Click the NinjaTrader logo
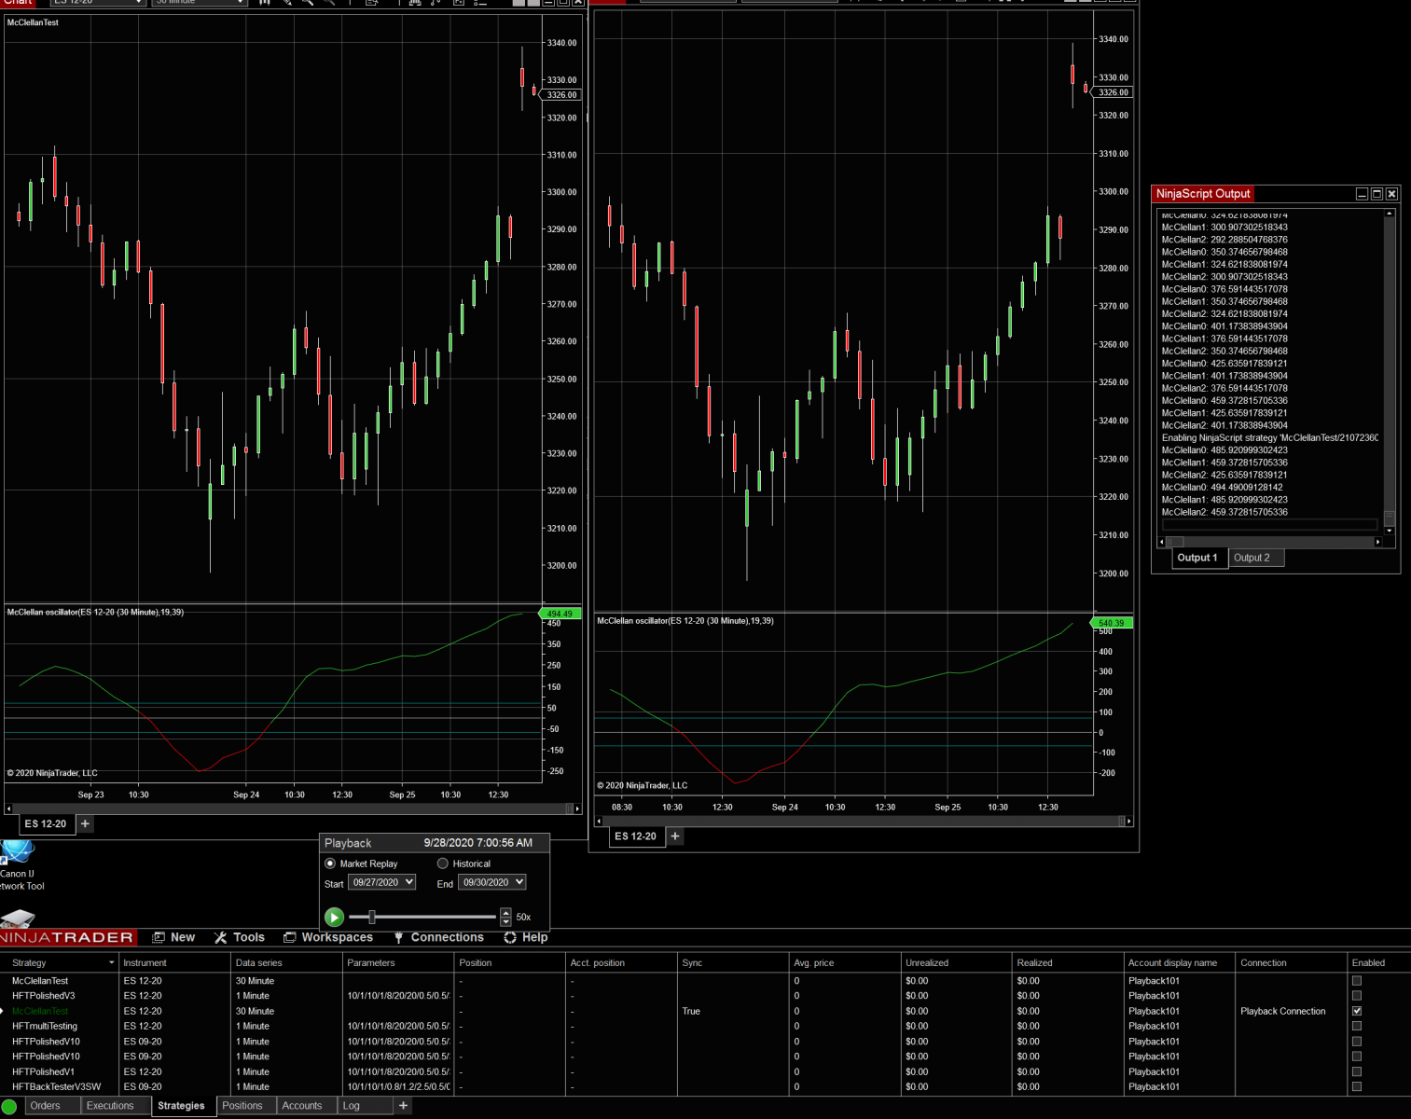Screen dimensions: 1411x1119 point(67,937)
